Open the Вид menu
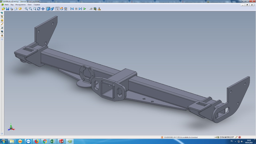The height and width of the screenshot is (144, 256). (x=12, y=5)
